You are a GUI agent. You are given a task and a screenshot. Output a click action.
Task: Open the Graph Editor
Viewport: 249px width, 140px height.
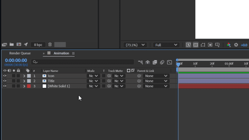coord(169,62)
